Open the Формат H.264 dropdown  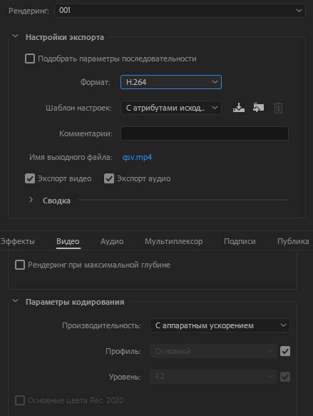click(171, 82)
